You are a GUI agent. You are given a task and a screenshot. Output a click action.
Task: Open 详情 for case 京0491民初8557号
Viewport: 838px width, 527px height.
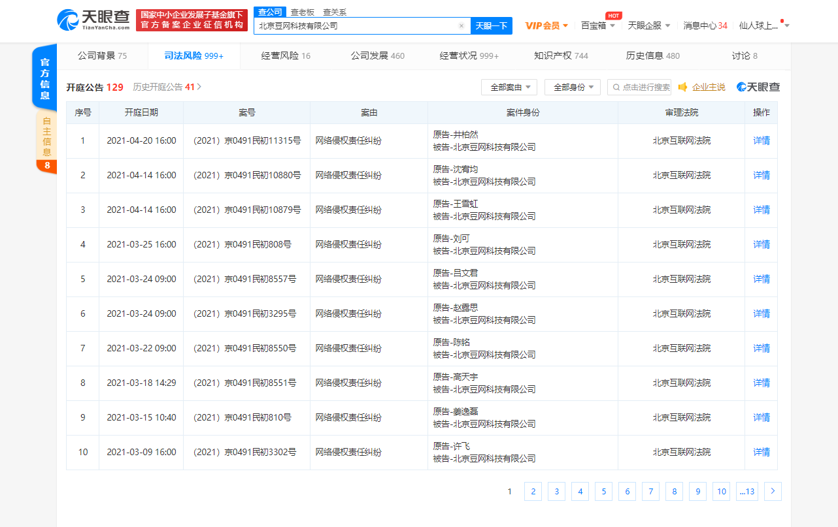[761, 279]
